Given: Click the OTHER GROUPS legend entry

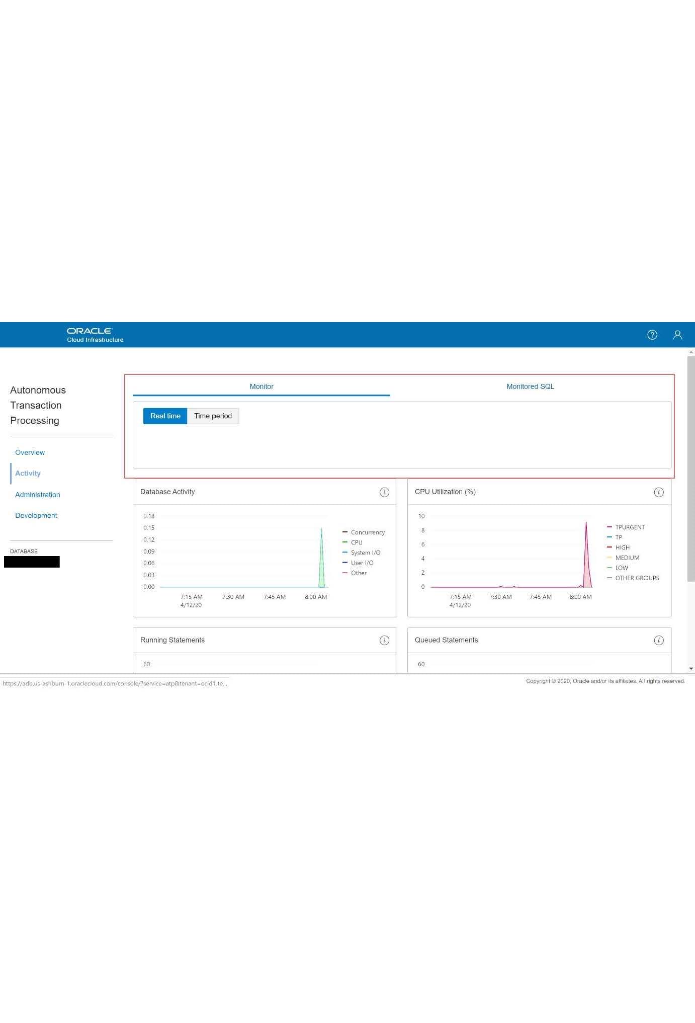Looking at the screenshot, I should (637, 578).
